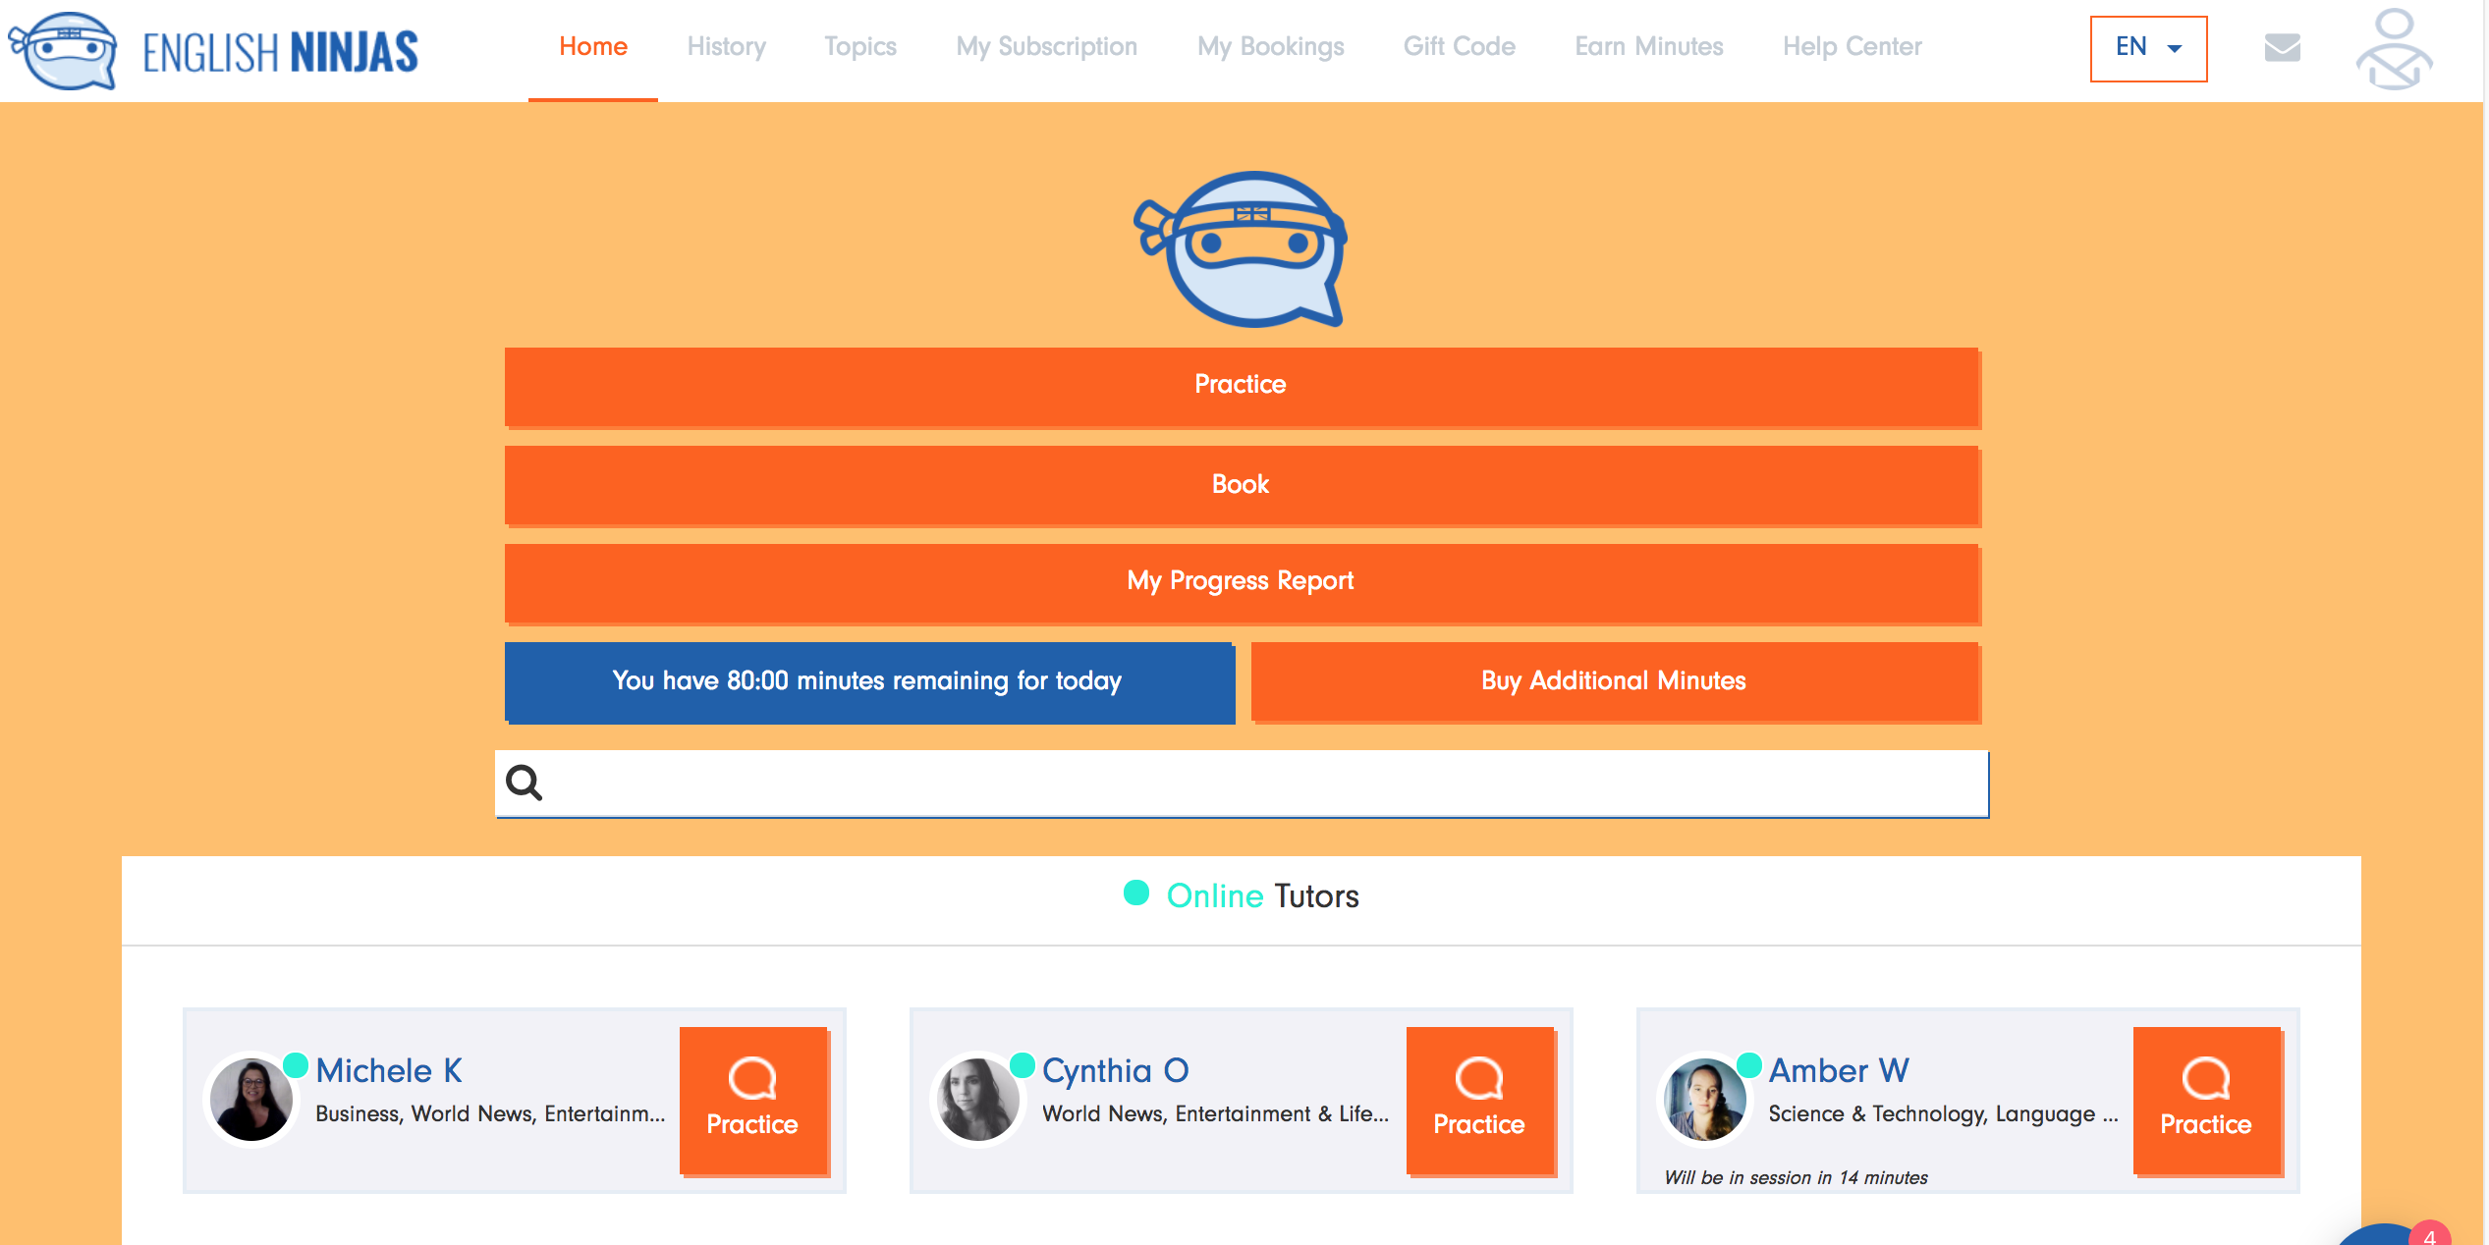Screen dimensions: 2489x1245
Task: Open the user profile avatar icon
Action: (2394, 49)
